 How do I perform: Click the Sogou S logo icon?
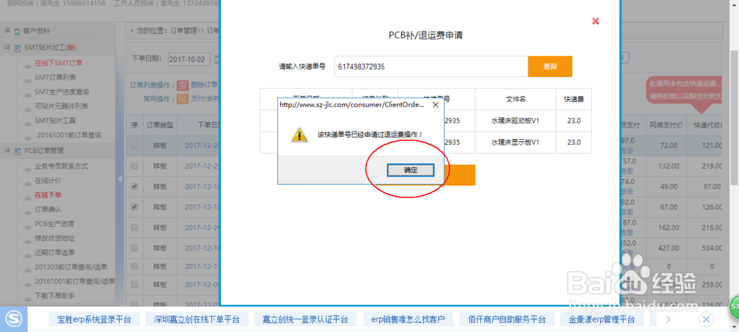[x=13, y=319]
